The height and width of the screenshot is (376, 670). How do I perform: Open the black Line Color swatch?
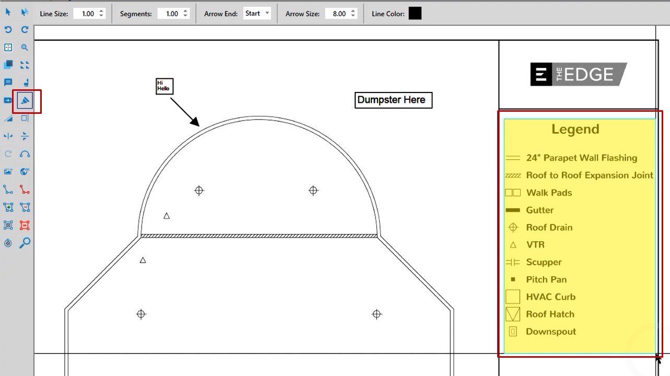(x=415, y=14)
